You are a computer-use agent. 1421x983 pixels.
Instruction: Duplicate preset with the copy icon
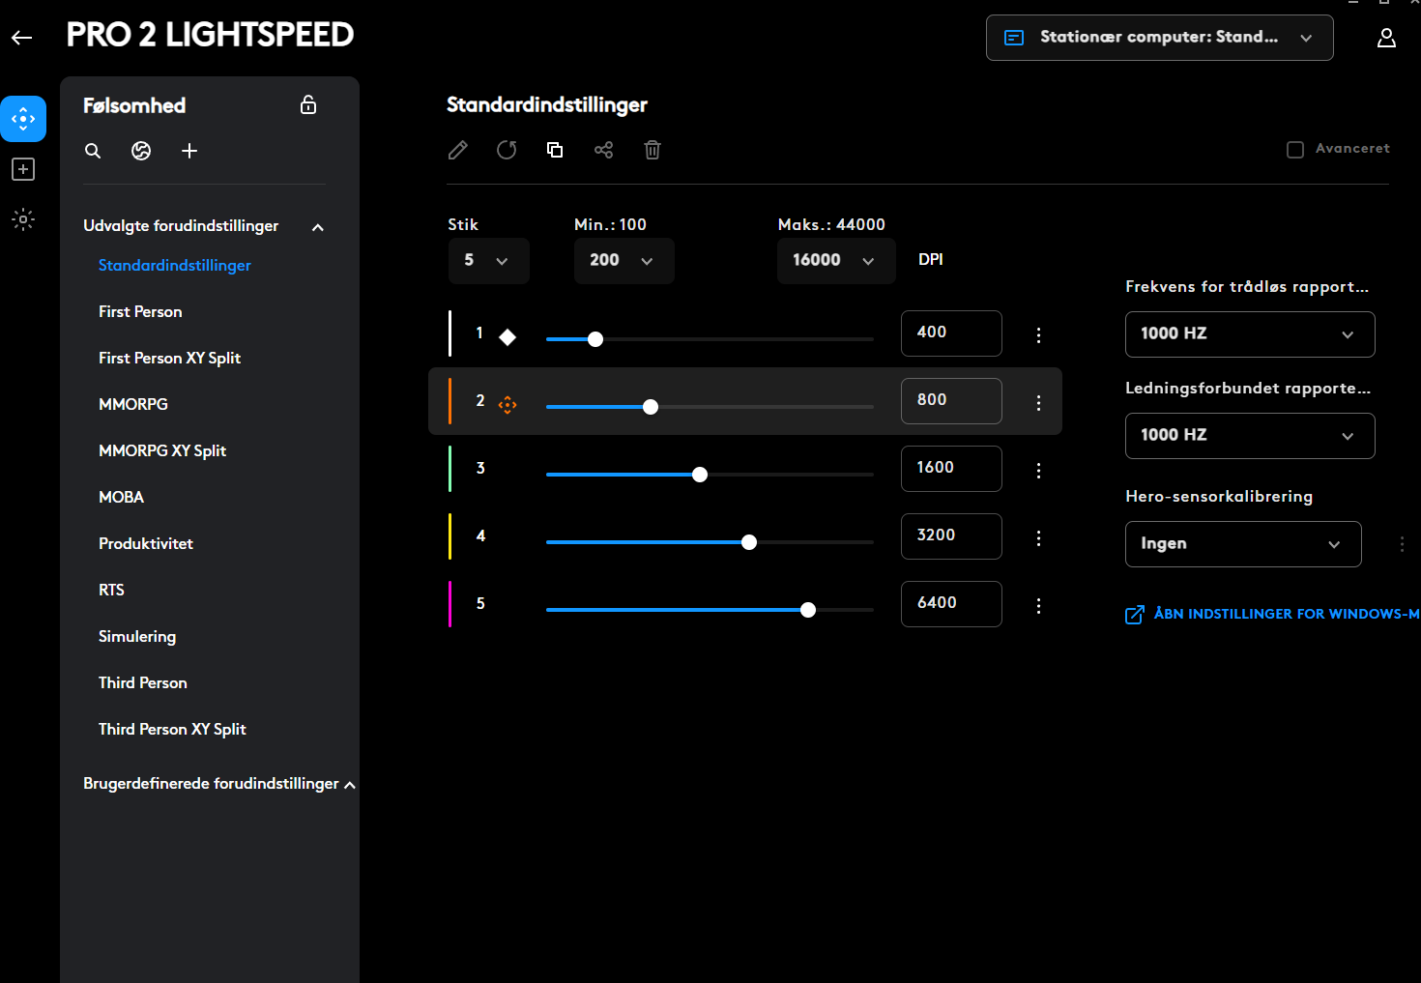click(555, 150)
